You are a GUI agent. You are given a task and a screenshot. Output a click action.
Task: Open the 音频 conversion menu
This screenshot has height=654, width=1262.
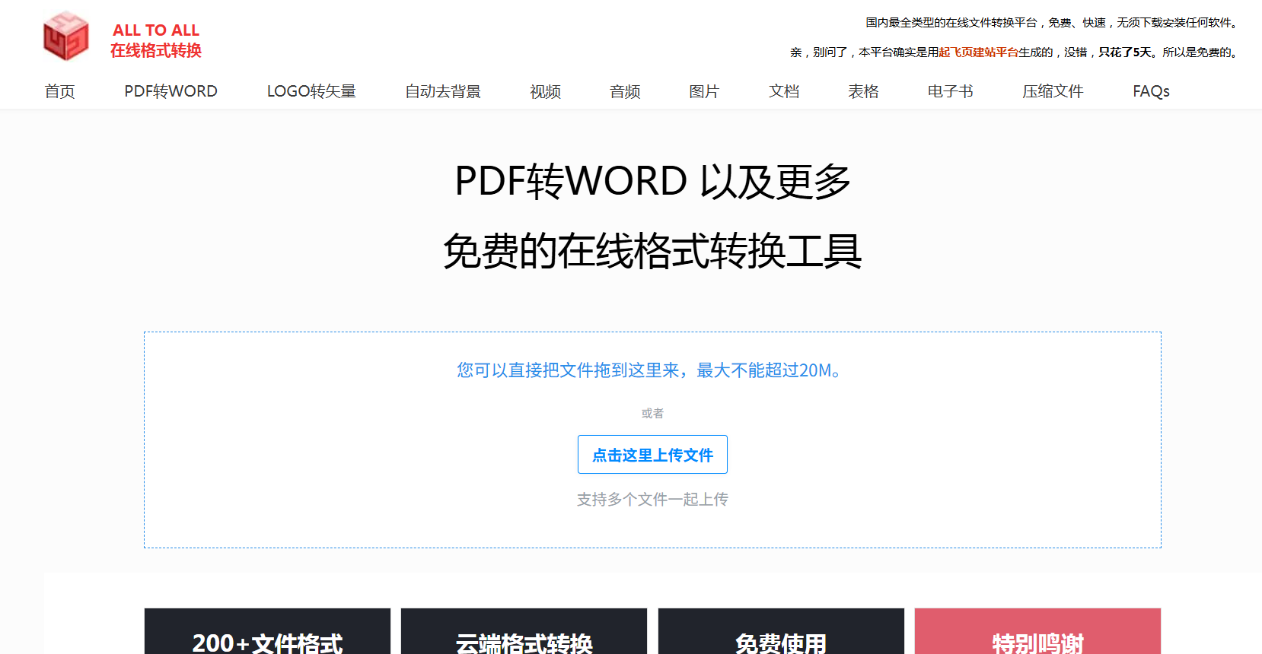[x=625, y=92]
